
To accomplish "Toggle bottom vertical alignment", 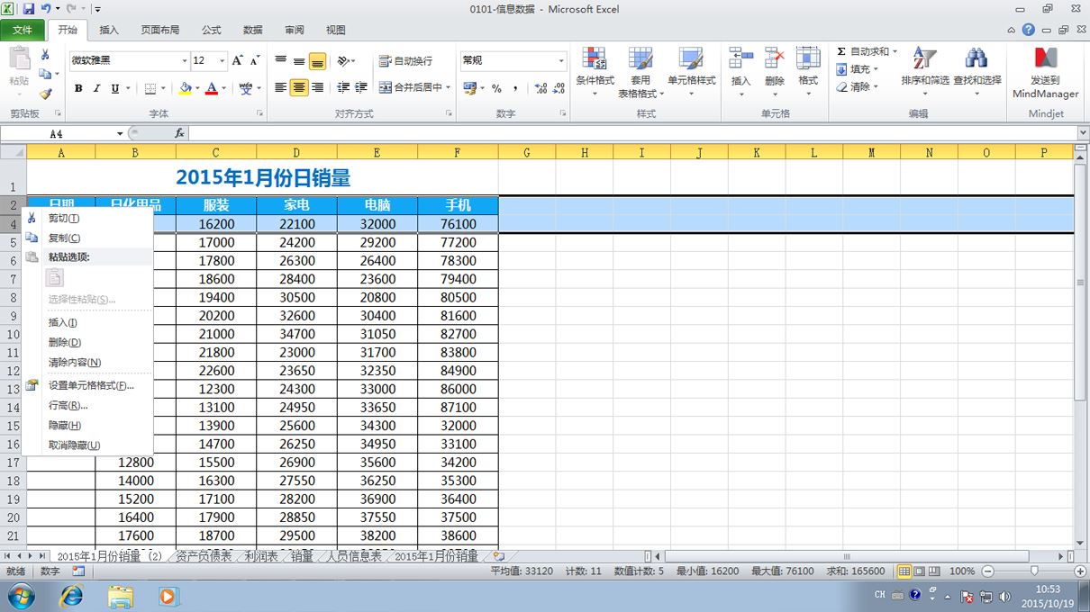I will (317, 61).
